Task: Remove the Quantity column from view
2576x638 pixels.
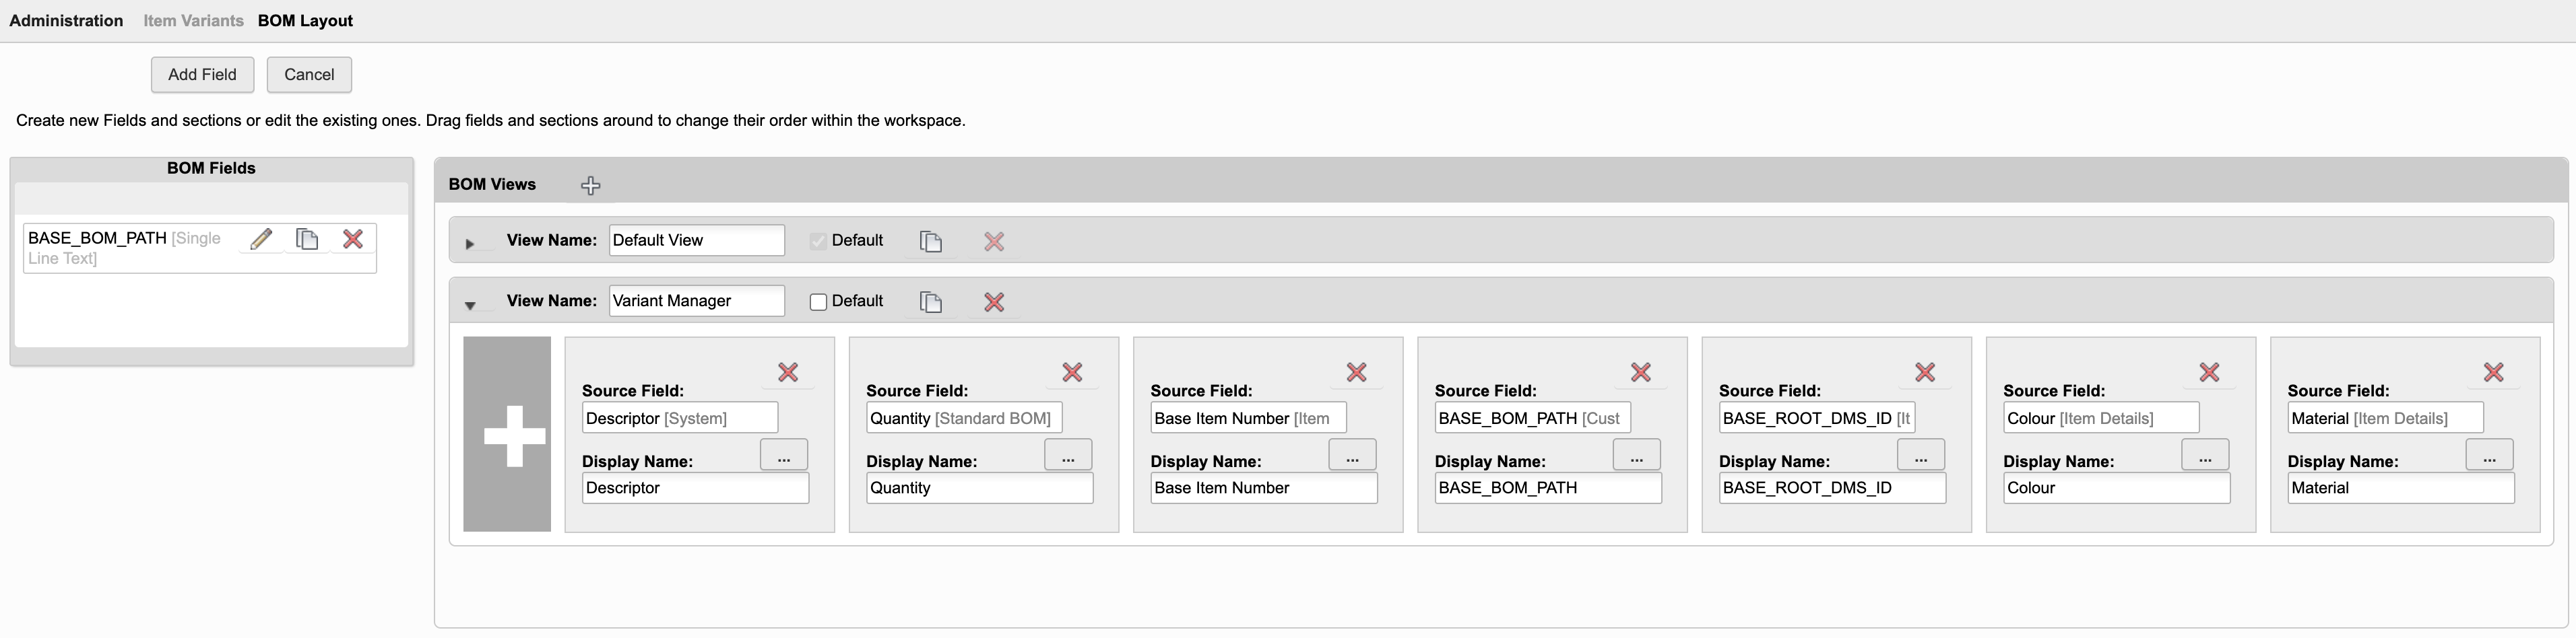Action: [x=1072, y=372]
